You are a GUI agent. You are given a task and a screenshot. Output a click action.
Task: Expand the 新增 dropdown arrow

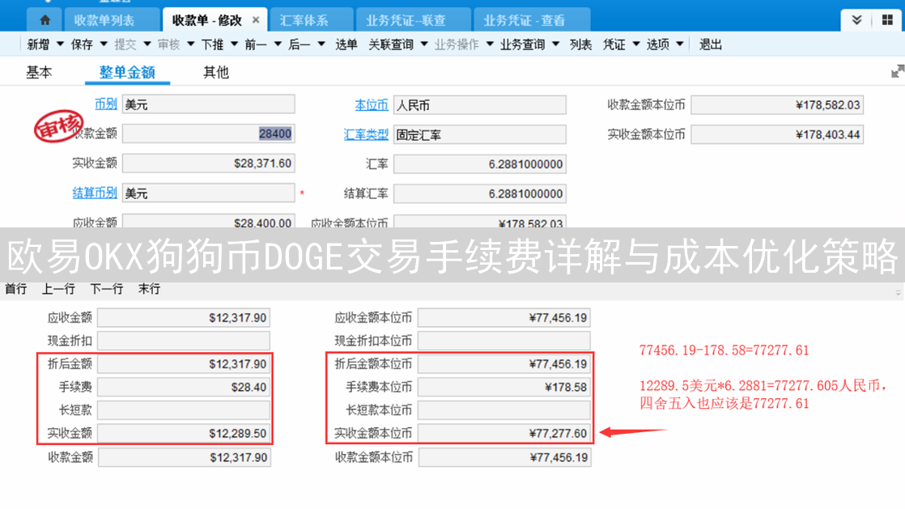[60, 45]
